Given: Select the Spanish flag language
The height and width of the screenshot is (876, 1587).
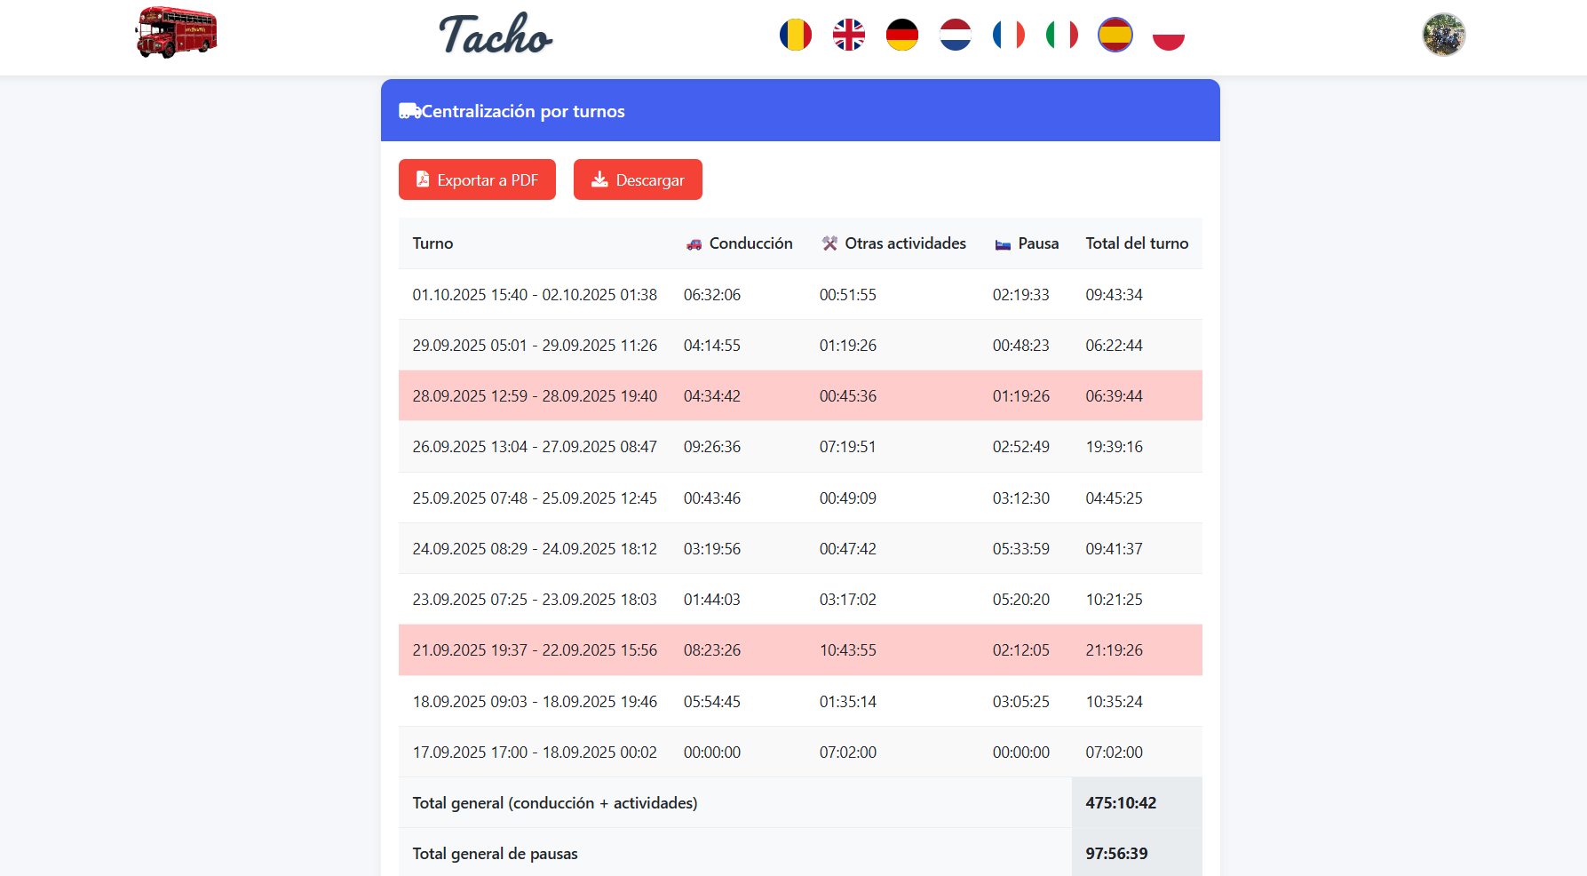Looking at the screenshot, I should click(1115, 36).
